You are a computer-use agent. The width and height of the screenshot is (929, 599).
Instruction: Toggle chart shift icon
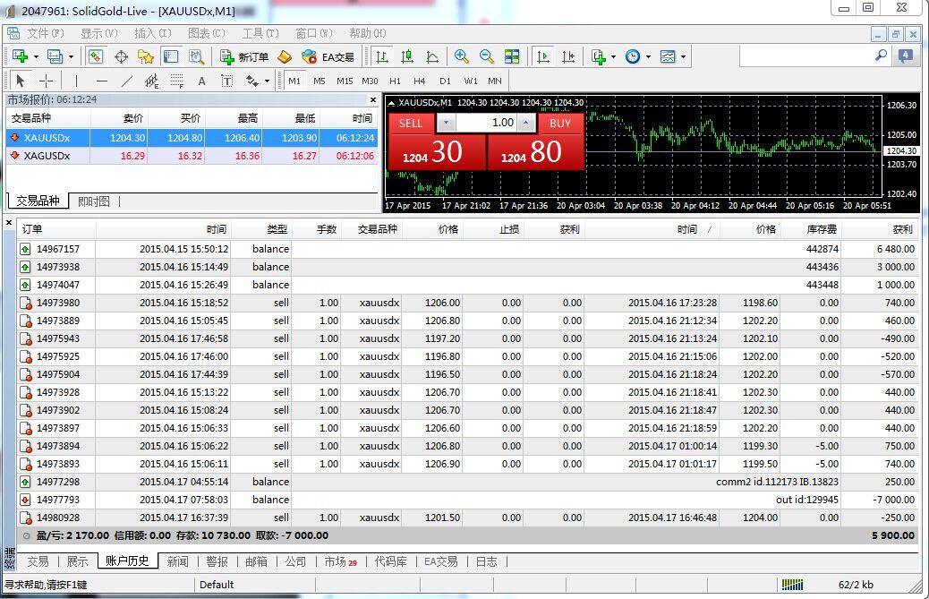(x=568, y=56)
